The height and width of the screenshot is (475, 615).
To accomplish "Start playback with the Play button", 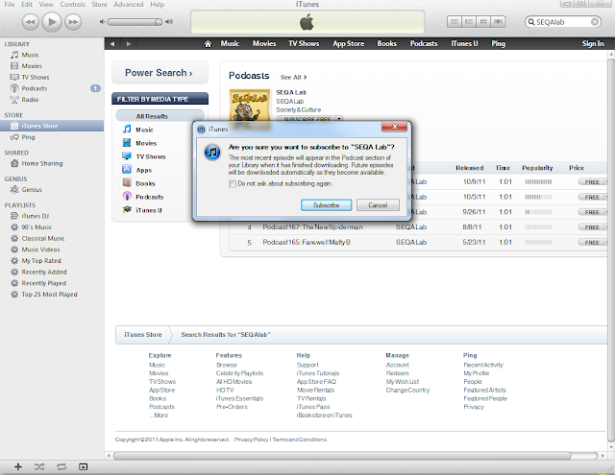I will click(51, 22).
